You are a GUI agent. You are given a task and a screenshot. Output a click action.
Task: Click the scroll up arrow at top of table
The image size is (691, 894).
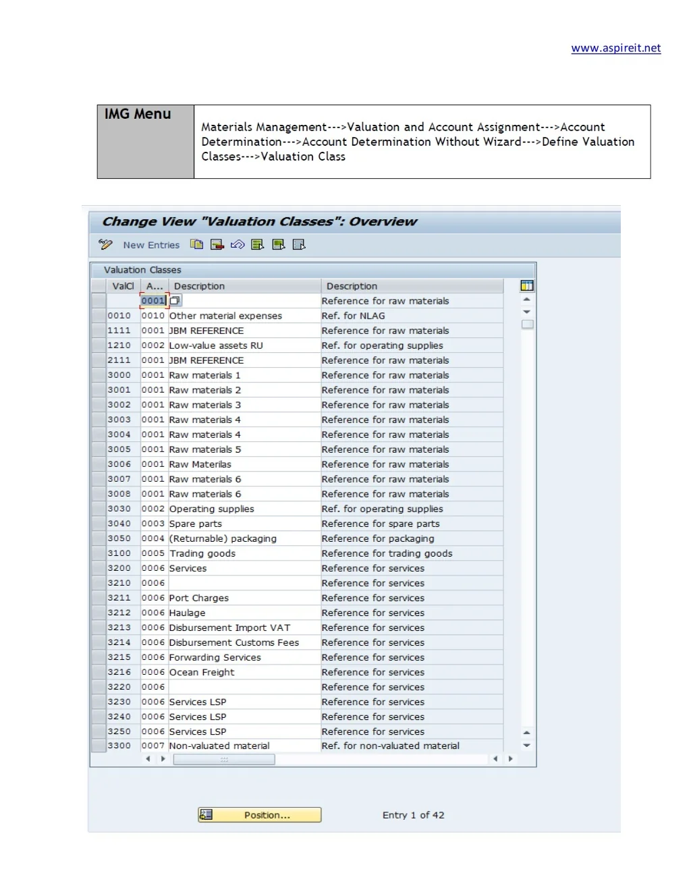[x=527, y=299]
